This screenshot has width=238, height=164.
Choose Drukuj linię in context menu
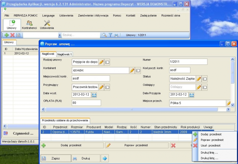(x=209, y=153)
